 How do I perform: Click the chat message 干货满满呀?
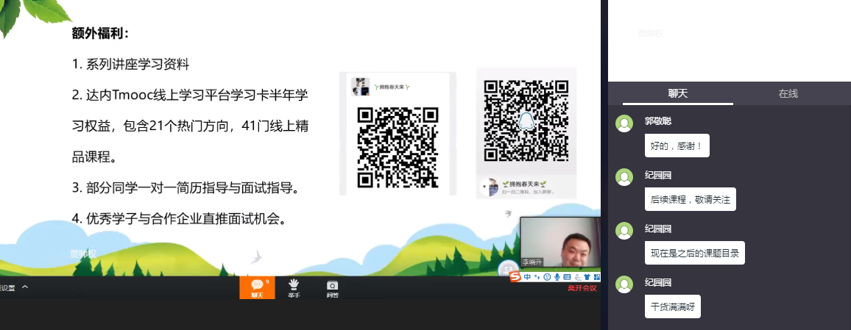coord(672,306)
